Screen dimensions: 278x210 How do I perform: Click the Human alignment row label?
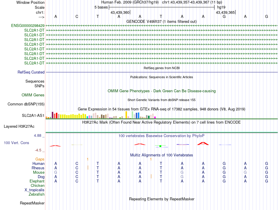pyautogui.click(x=38, y=164)
